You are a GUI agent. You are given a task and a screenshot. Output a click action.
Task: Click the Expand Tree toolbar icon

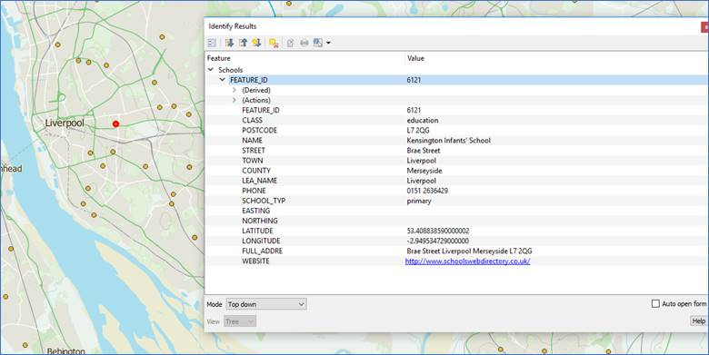coord(229,43)
